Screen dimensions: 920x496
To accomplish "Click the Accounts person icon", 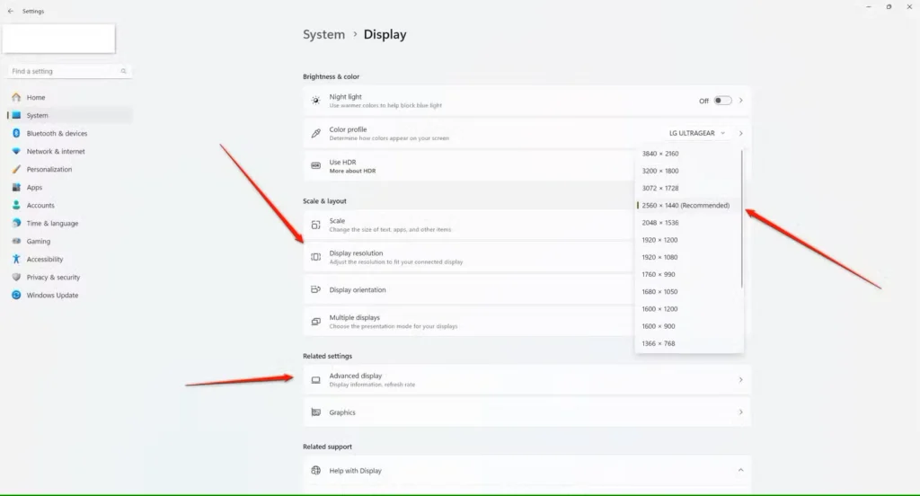I will [x=16, y=206].
